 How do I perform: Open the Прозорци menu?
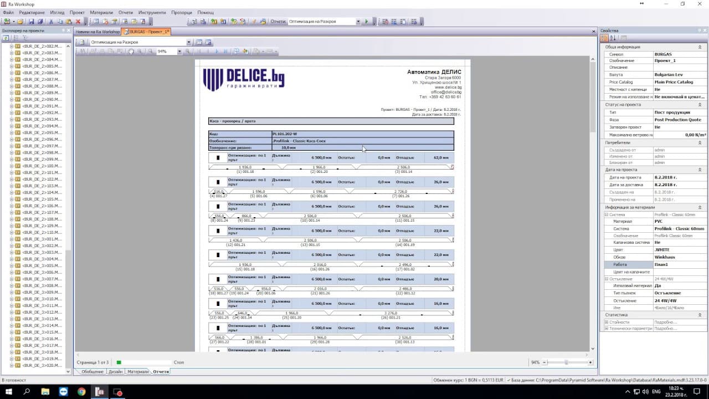pos(182,12)
